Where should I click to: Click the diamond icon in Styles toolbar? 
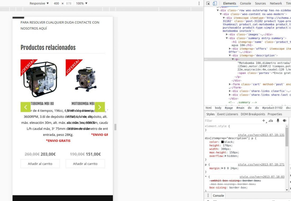point(284,121)
